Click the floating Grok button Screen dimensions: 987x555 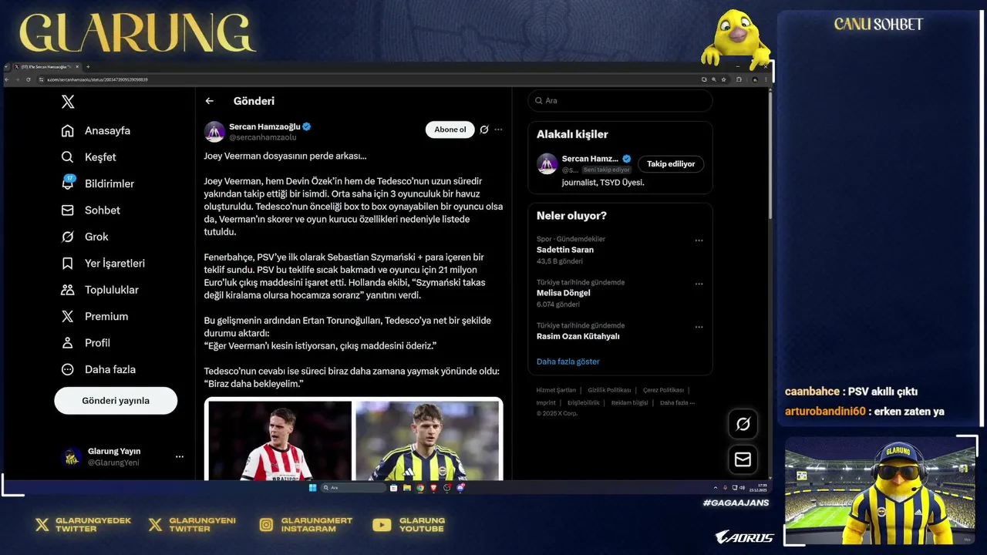pos(743,424)
